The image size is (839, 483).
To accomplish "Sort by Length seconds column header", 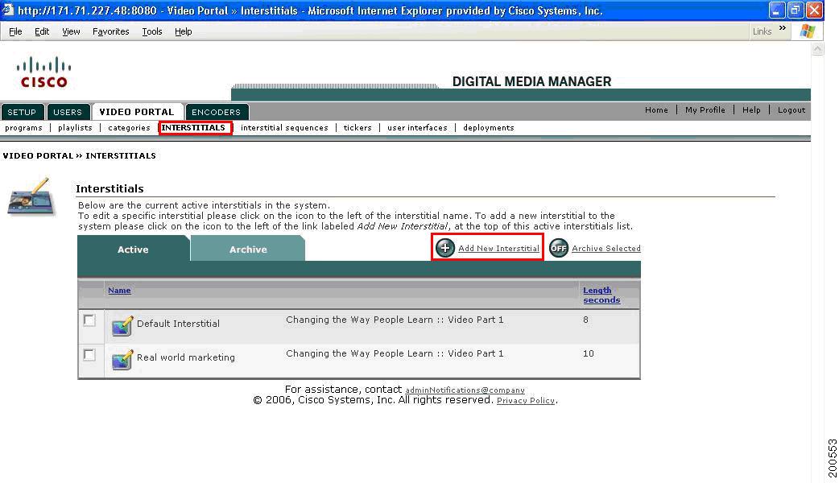I will [601, 295].
